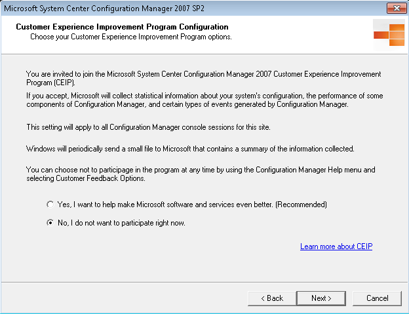The width and height of the screenshot is (409, 314).
Task: Click the '(Recommended)' text after the Yes option
Action: [302, 205]
